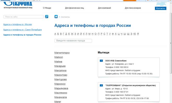Filter cities by letter Э
The image size is (172, 103).
pyautogui.click(x=131, y=34)
